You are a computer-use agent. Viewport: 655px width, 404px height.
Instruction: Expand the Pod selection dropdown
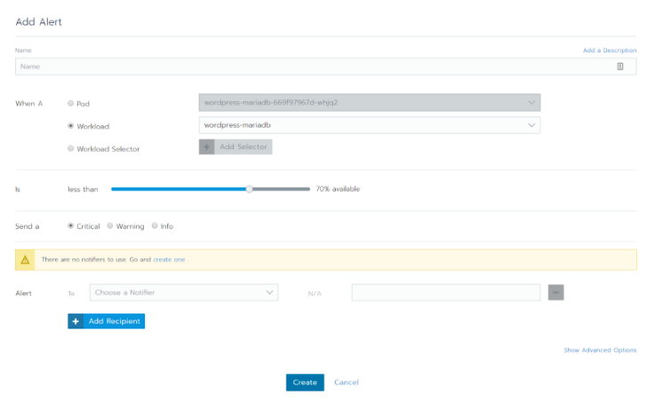(369, 102)
